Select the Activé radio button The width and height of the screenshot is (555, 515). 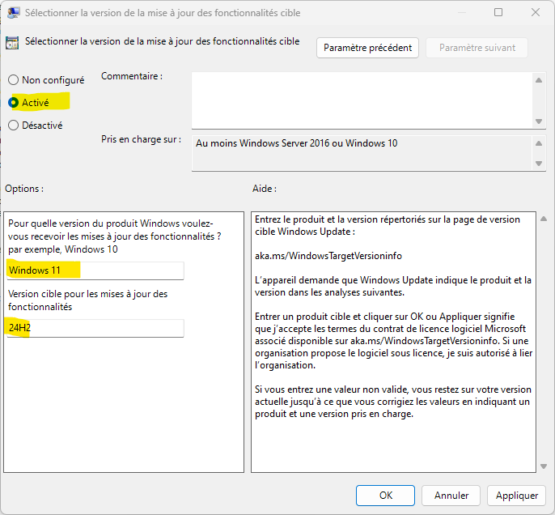14,103
